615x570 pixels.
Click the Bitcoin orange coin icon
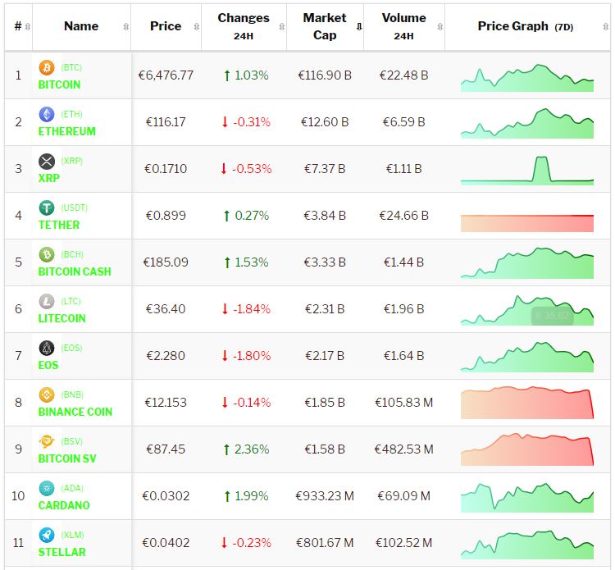[47, 67]
